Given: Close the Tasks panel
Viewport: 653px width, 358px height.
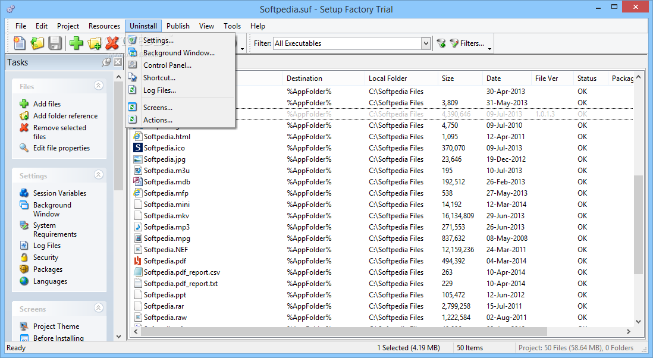Looking at the screenshot, I should coord(118,62).
